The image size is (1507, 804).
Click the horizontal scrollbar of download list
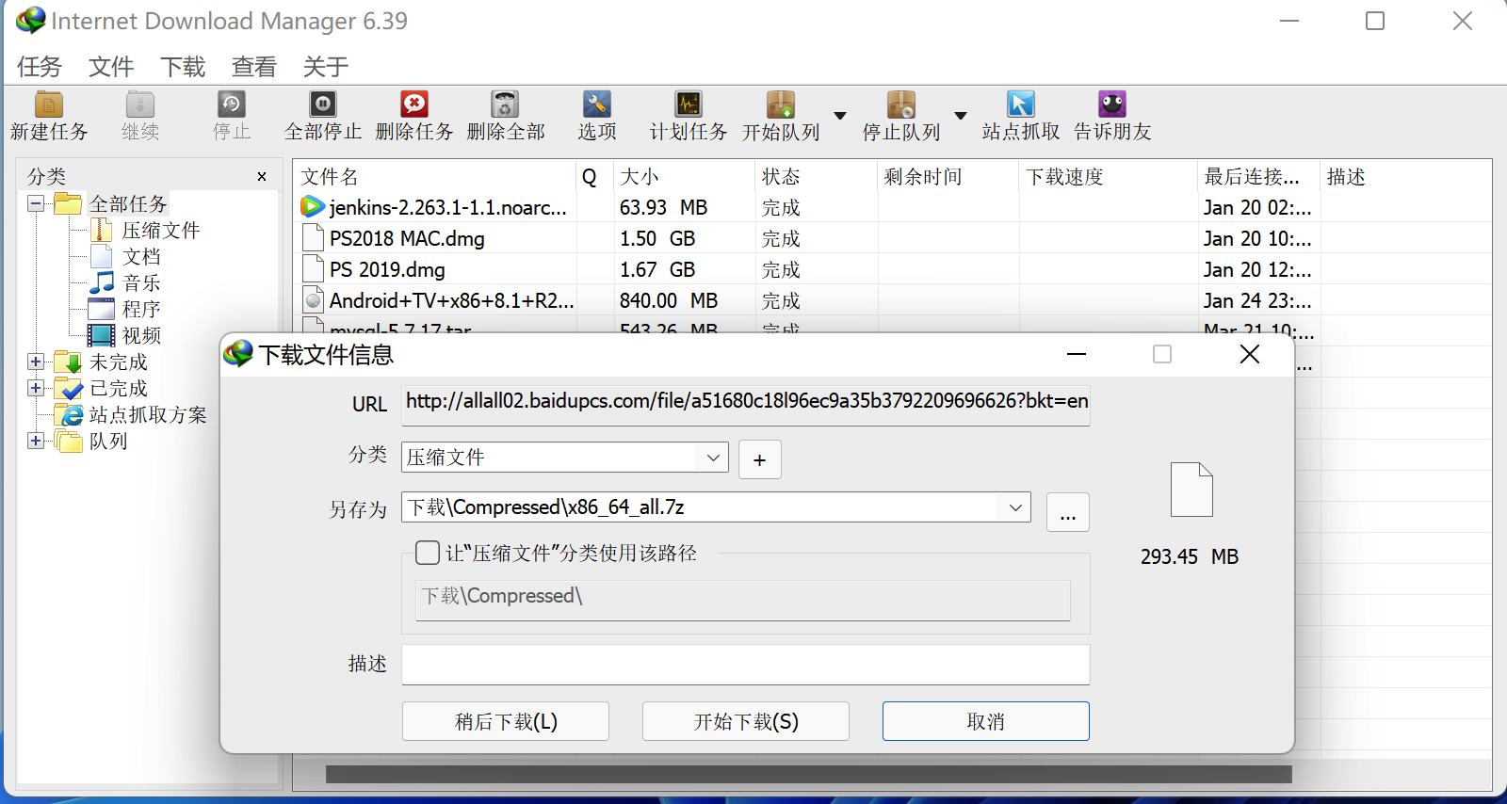click(808, 774)
